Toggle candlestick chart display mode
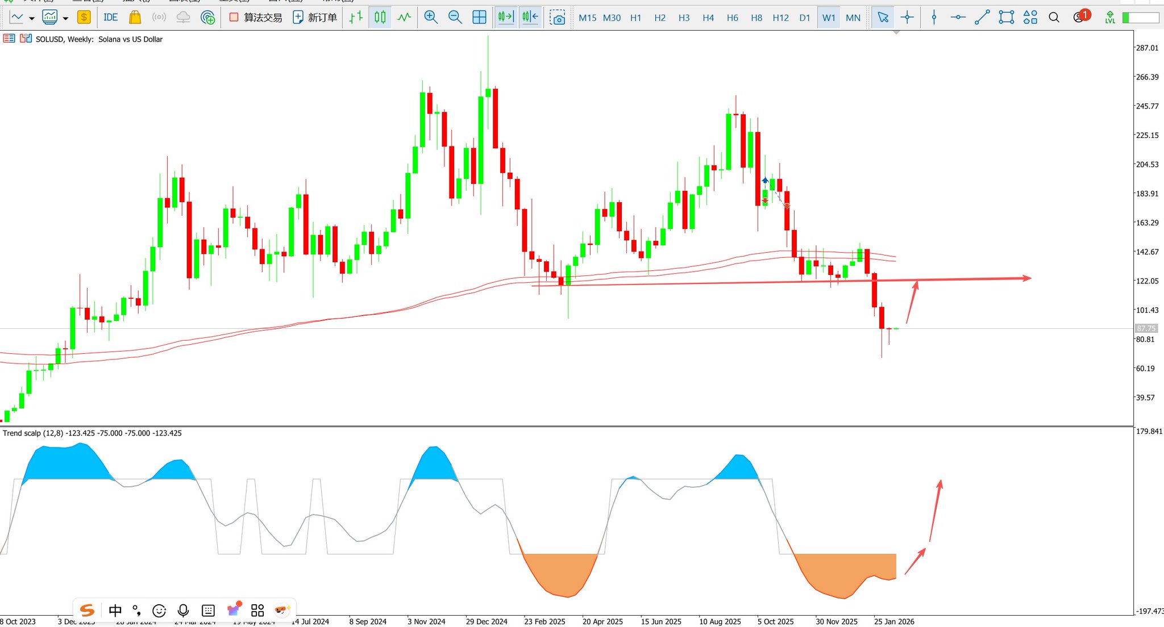The height and width of the screenshot is (627, 1164). pyautogui.click(x=380, y=18)
